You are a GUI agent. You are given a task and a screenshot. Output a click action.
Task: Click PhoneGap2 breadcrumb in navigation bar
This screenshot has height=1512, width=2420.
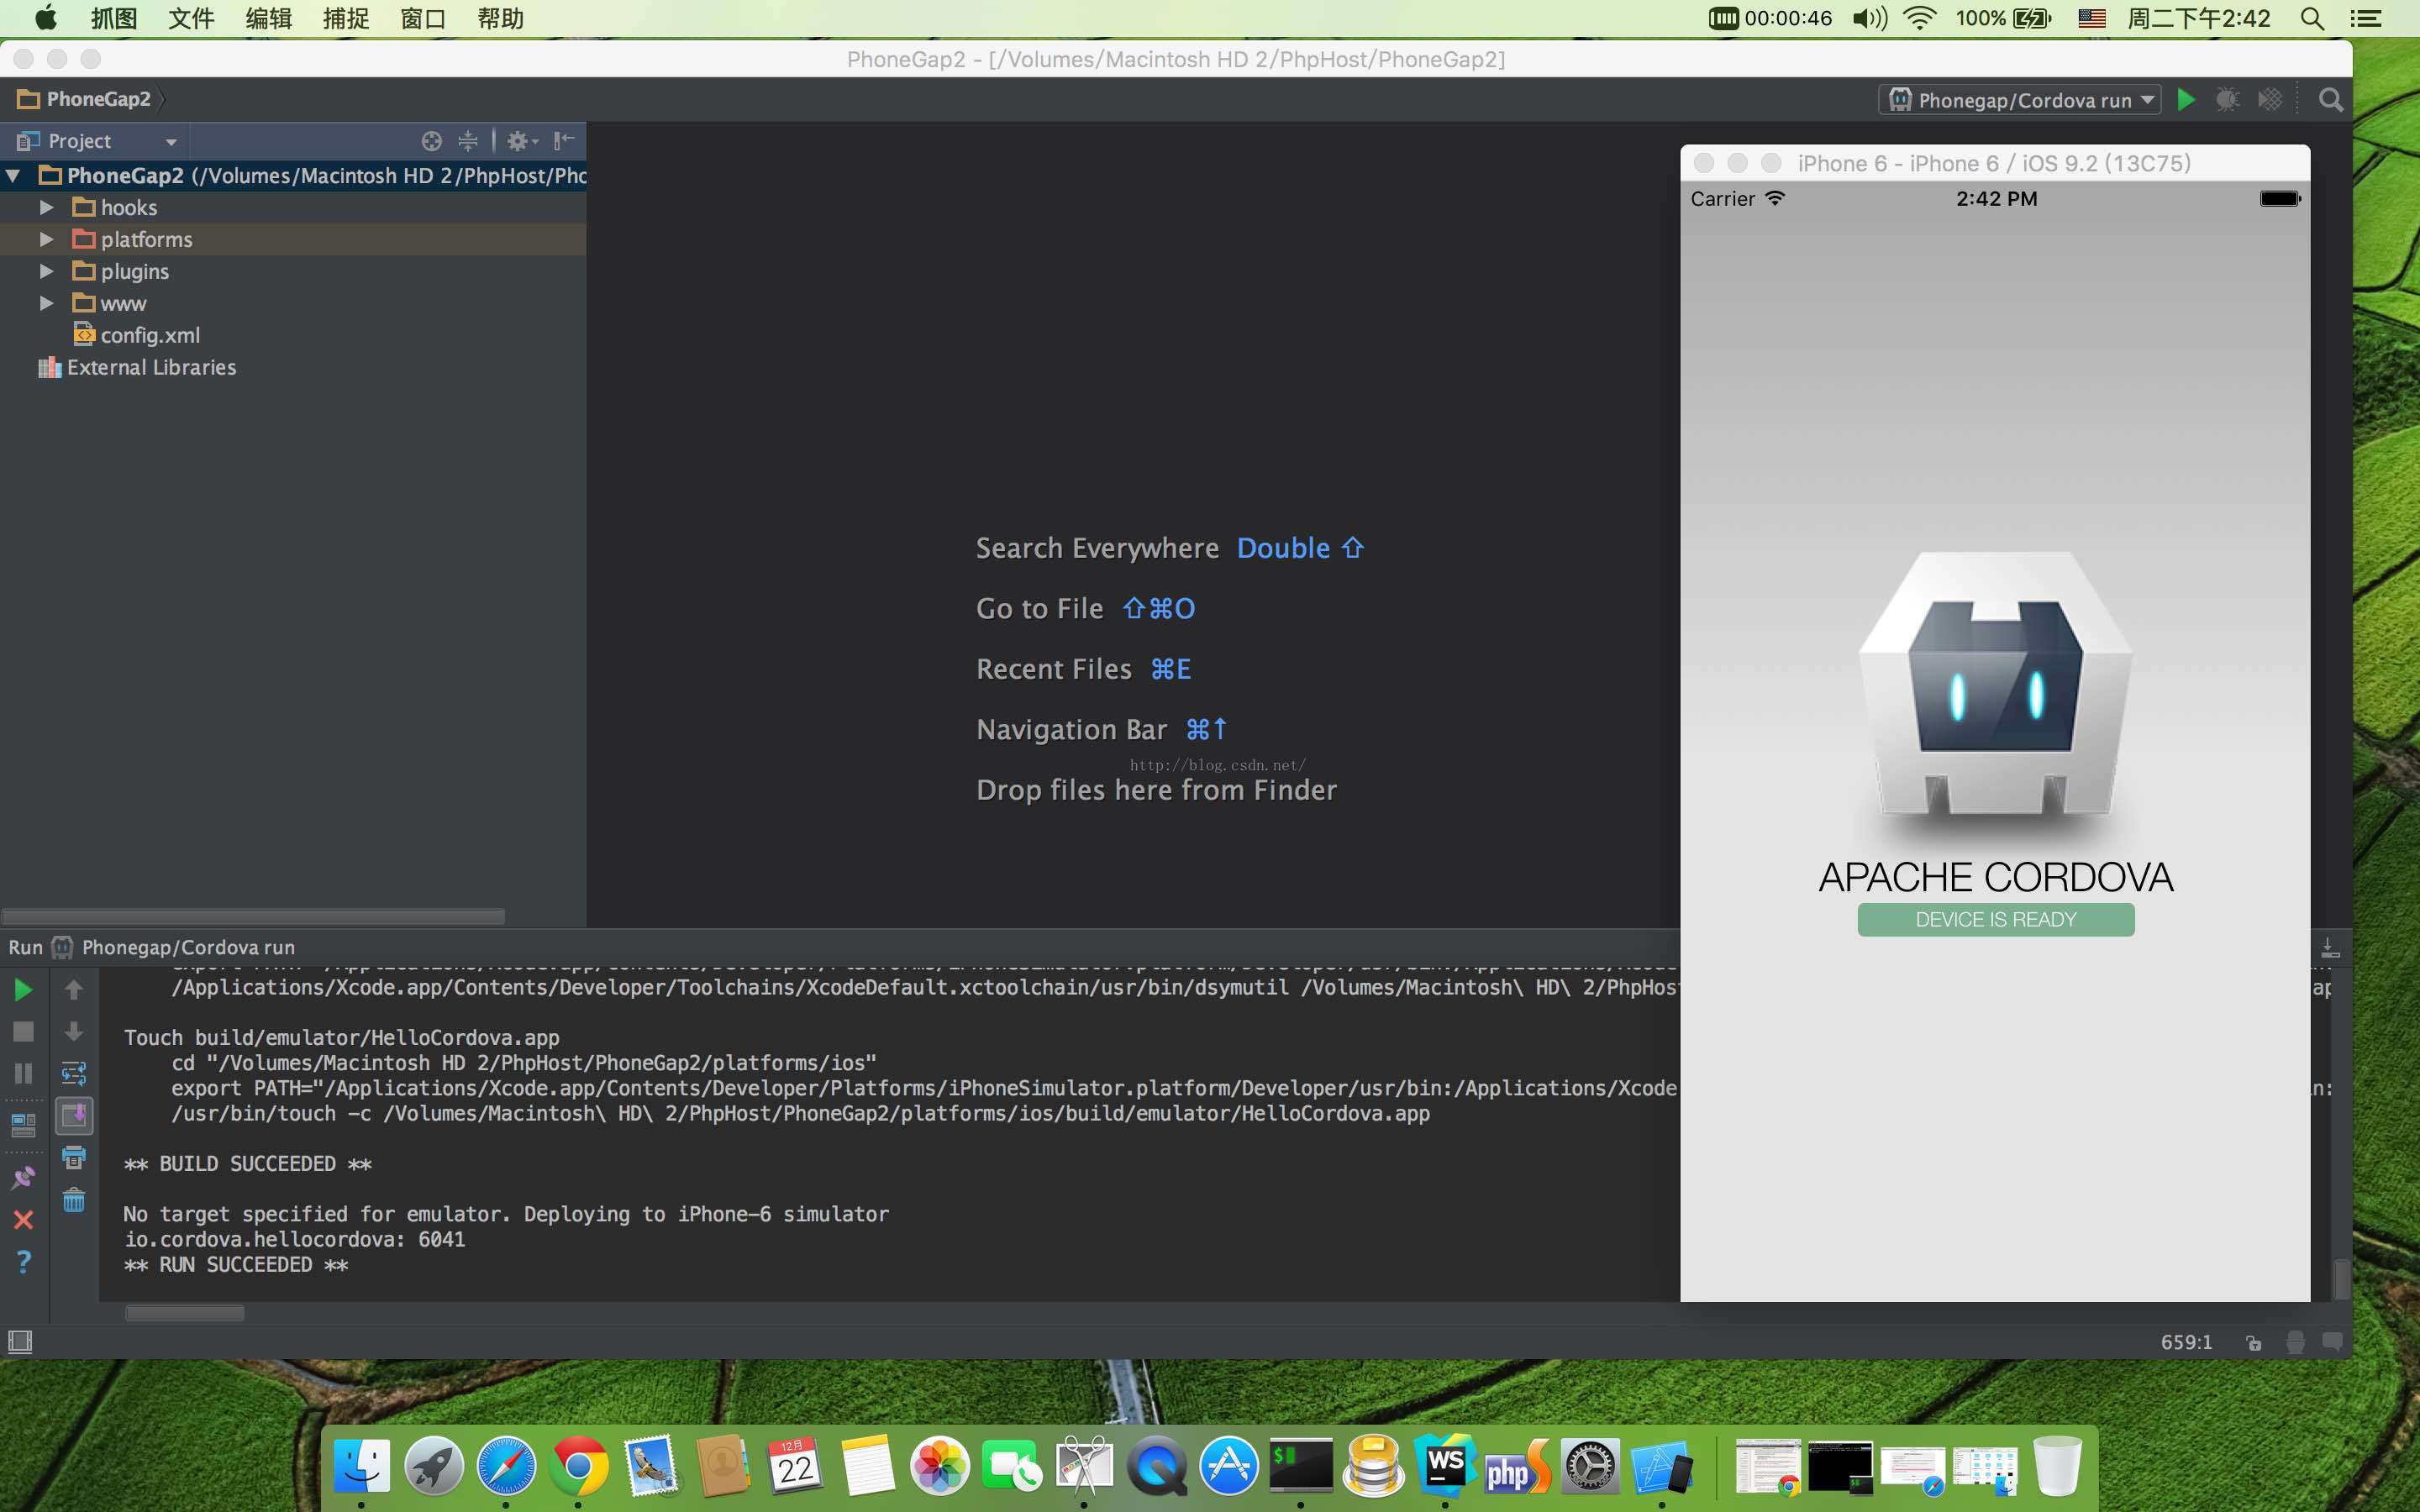85,100
